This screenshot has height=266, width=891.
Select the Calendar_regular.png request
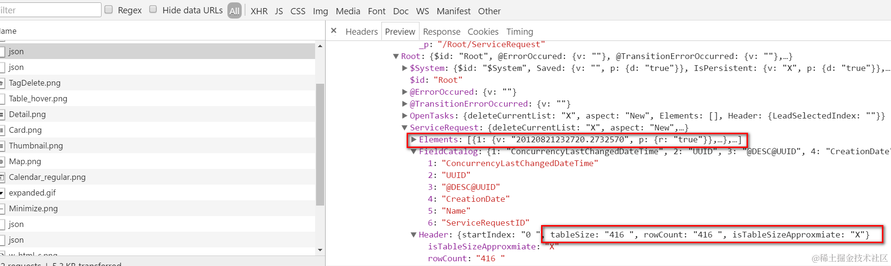click(157, 177)
